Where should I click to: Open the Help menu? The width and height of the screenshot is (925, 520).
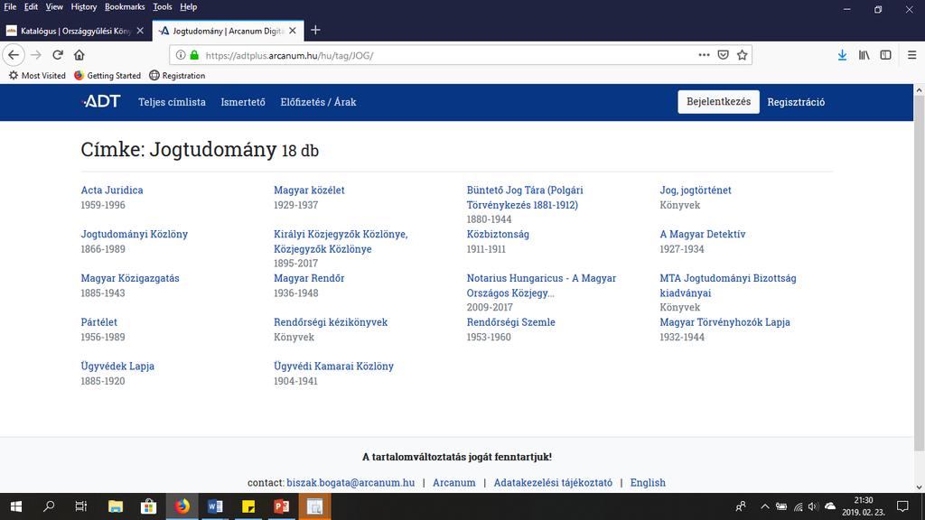click(188, 7)
